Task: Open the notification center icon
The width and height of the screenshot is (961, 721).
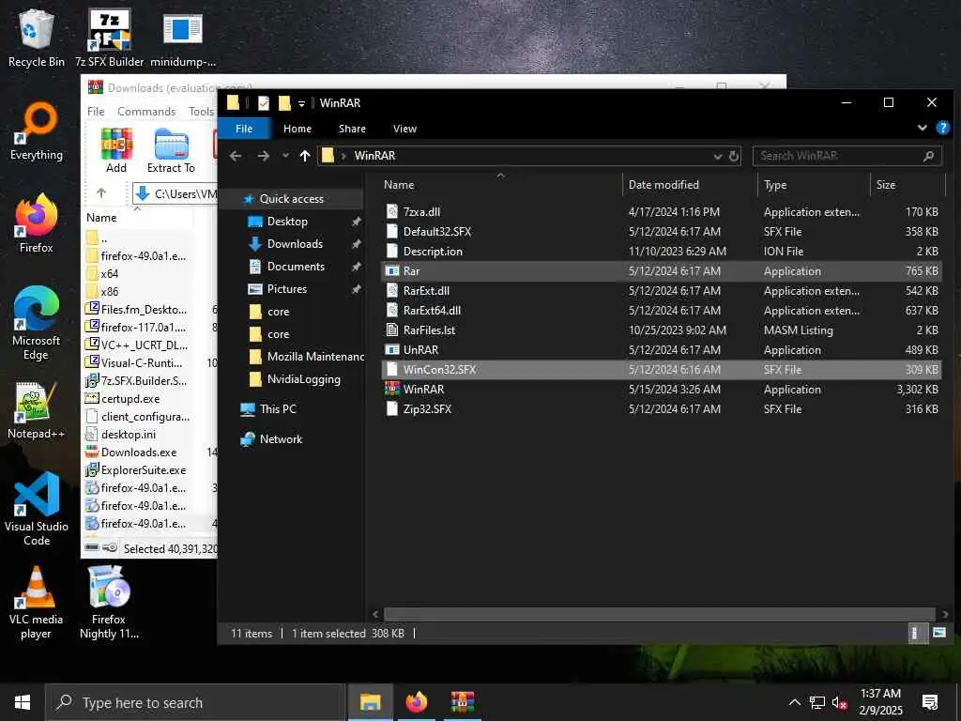Action: tap(930, 702)
